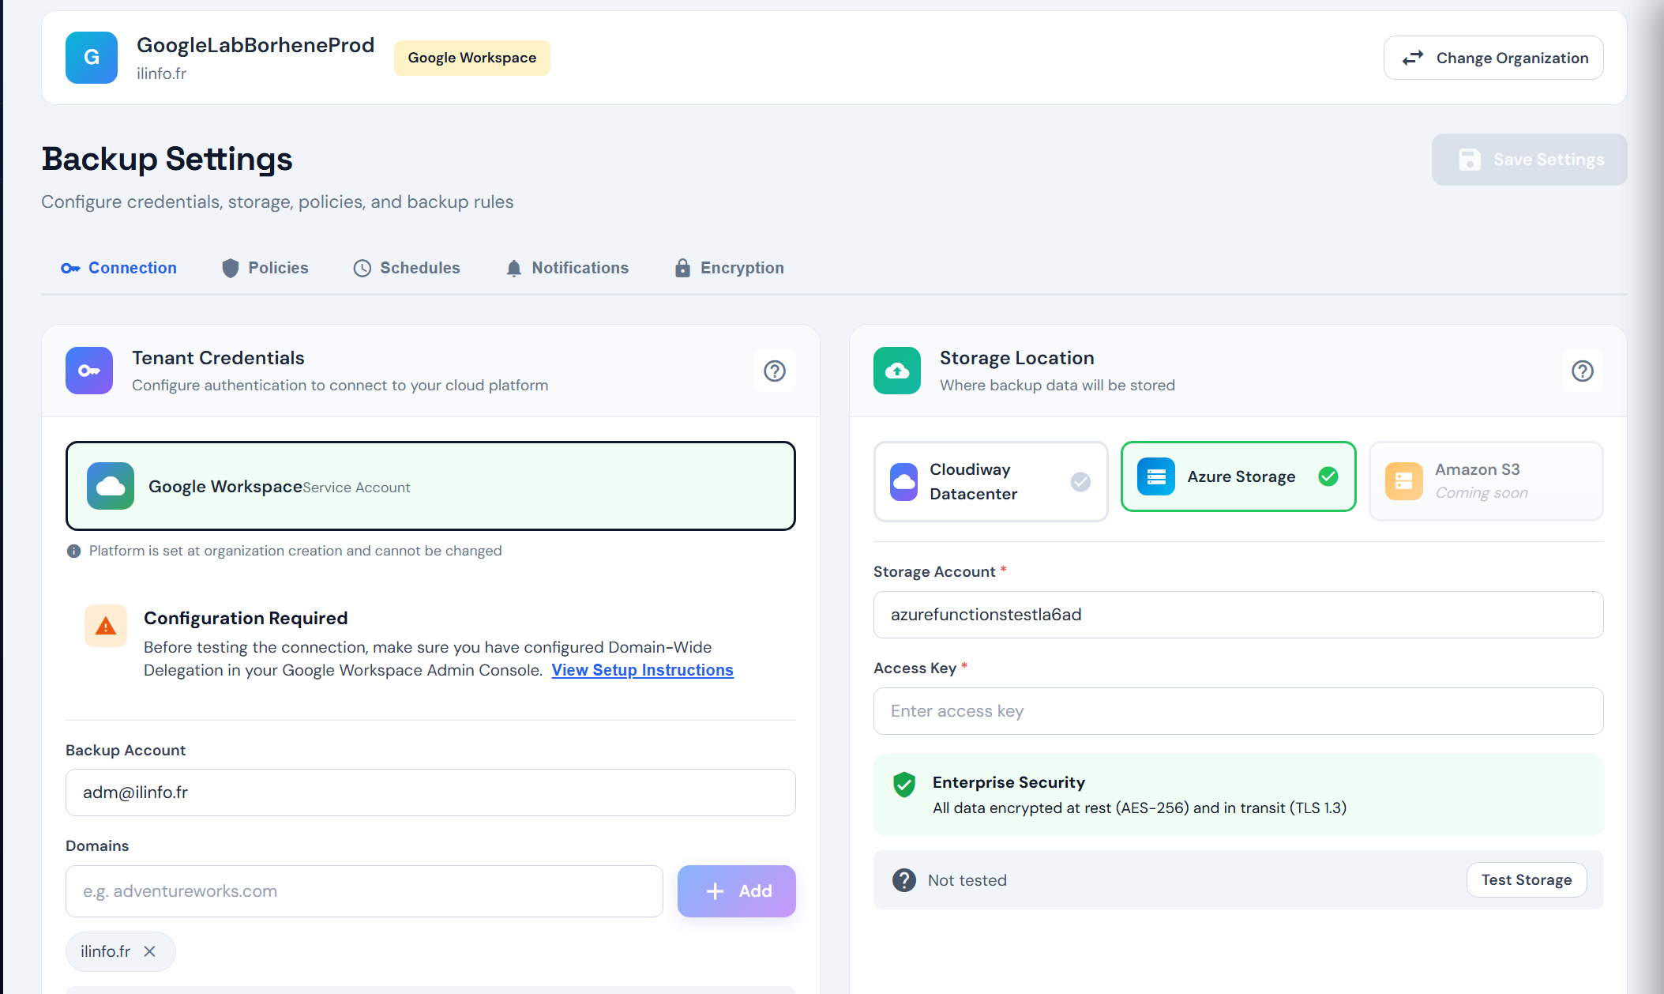Open the Notifications tab

(567, 268)
